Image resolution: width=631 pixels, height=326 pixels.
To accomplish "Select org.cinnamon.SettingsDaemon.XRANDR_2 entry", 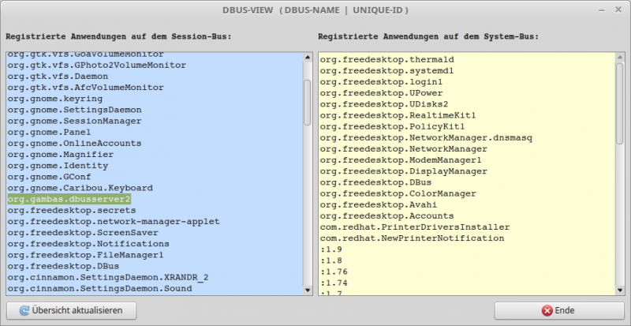I will click(108, 278).
